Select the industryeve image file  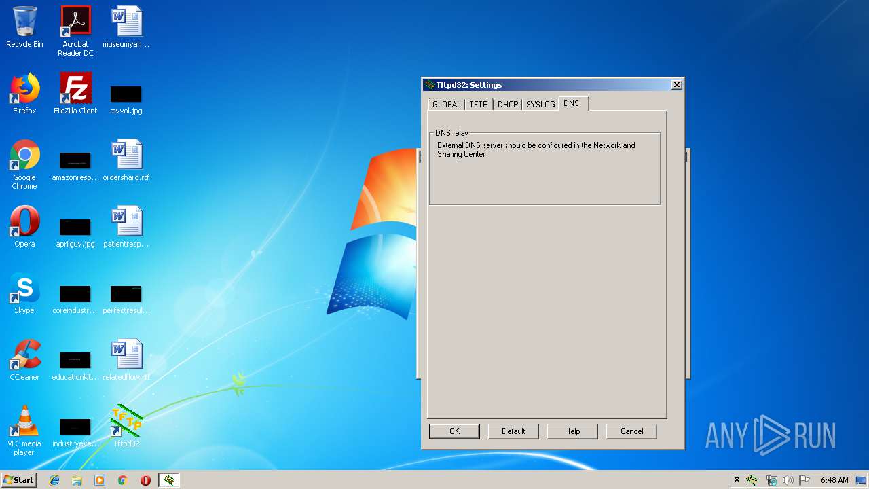(x=75, y=431)
